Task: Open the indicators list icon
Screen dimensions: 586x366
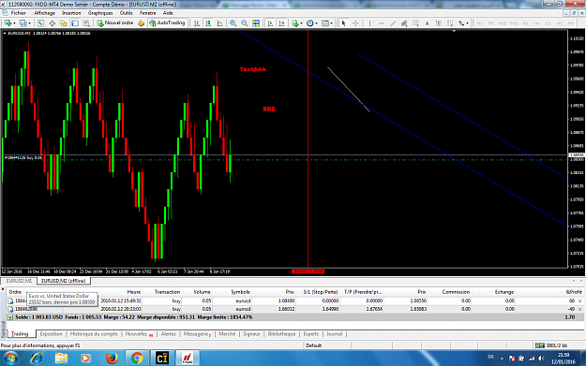Action: [x=295, y=23]
